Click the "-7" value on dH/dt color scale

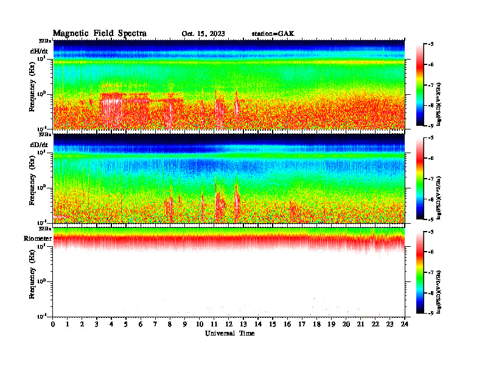click(431, 85)
